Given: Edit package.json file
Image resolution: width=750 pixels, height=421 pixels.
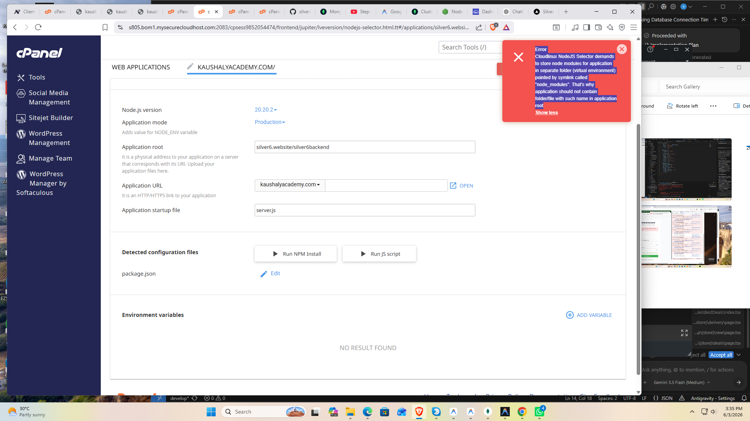Looking at the screenshot, I should (270, 274).
